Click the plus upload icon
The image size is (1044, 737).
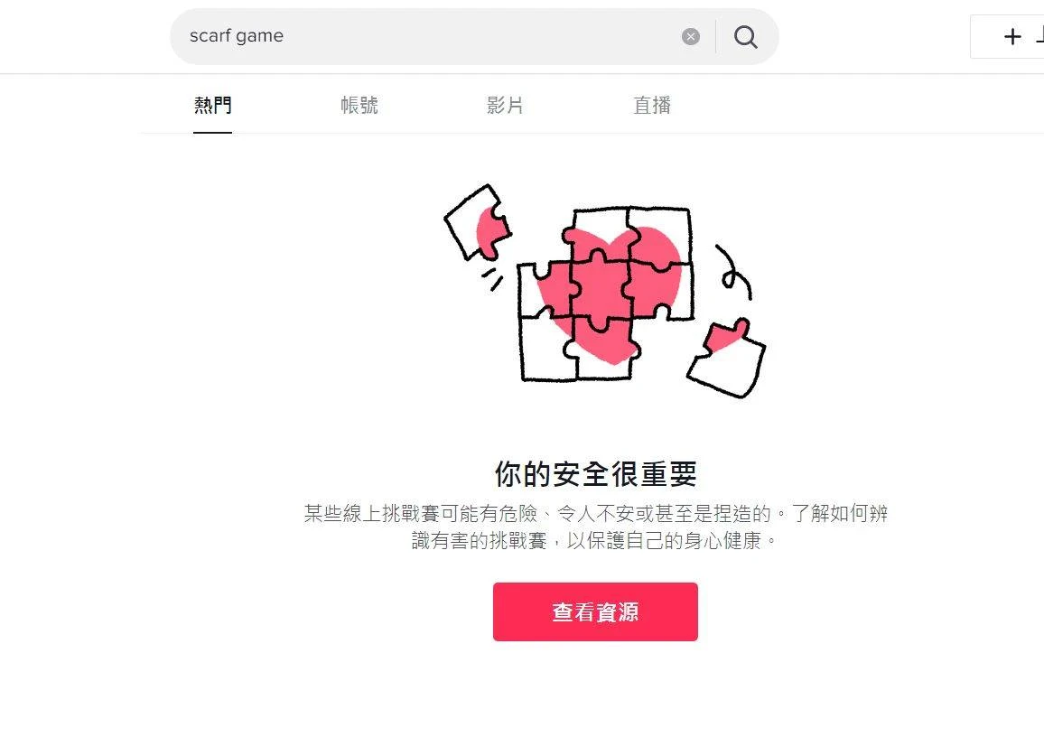1012,37
